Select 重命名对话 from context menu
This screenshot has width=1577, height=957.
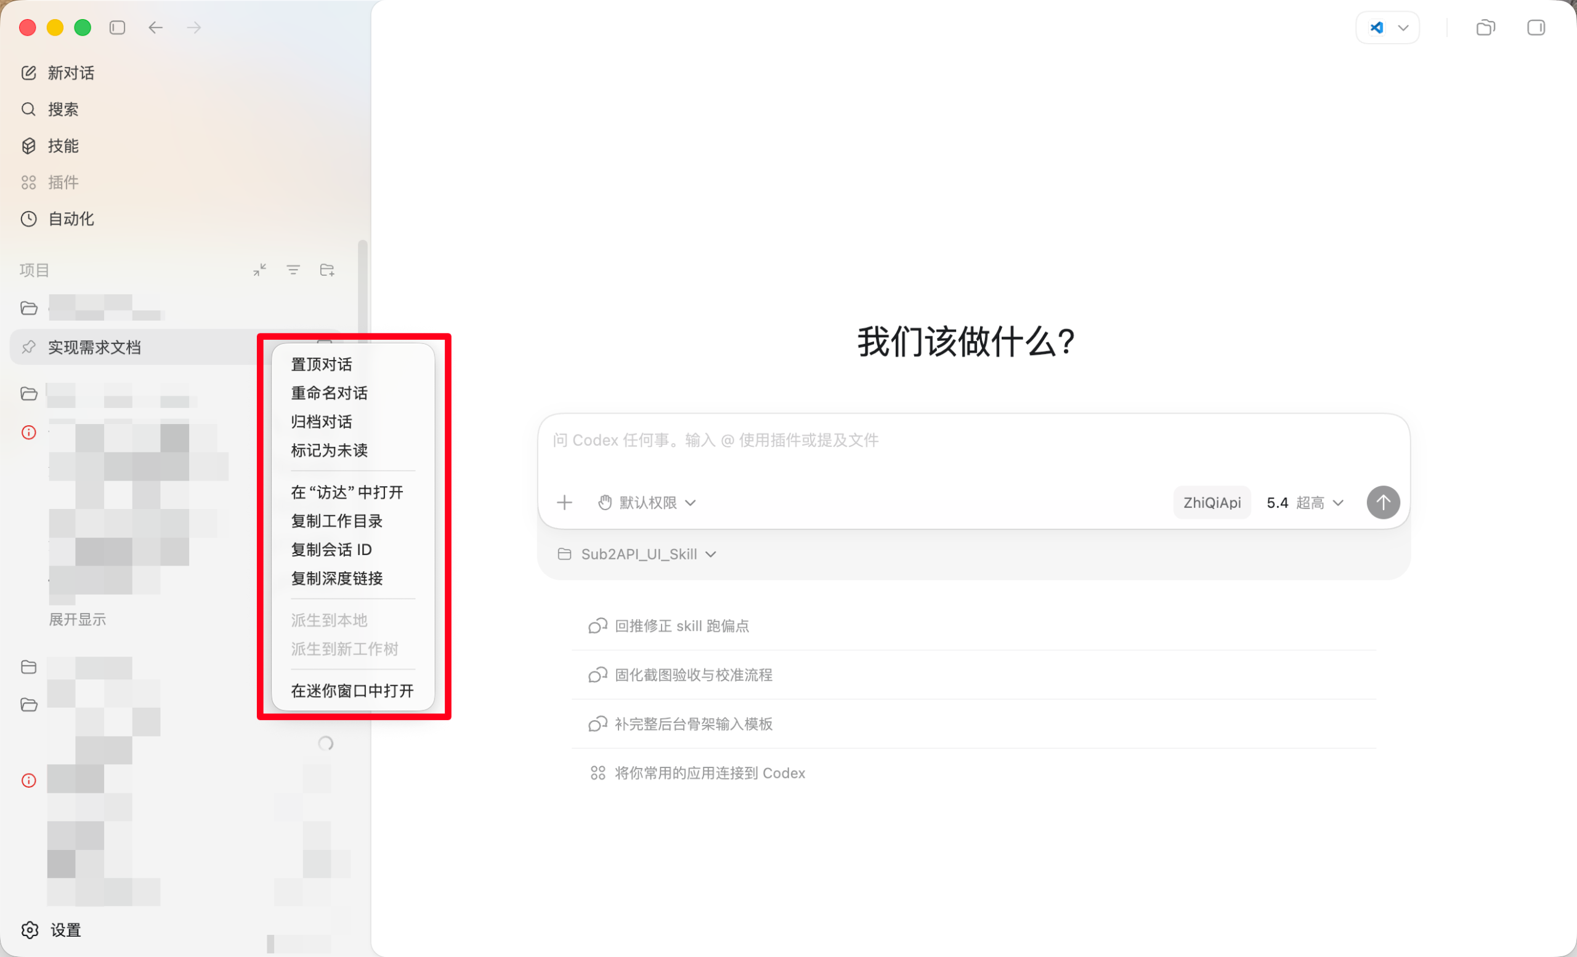(329, 393)
